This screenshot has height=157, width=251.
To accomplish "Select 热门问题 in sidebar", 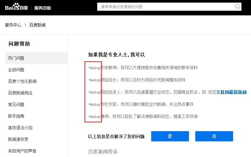I will click(x=36, y=58).
